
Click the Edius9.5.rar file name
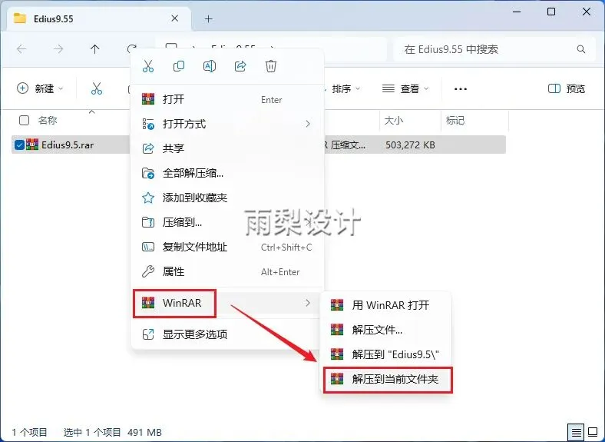tap(68, 145)
